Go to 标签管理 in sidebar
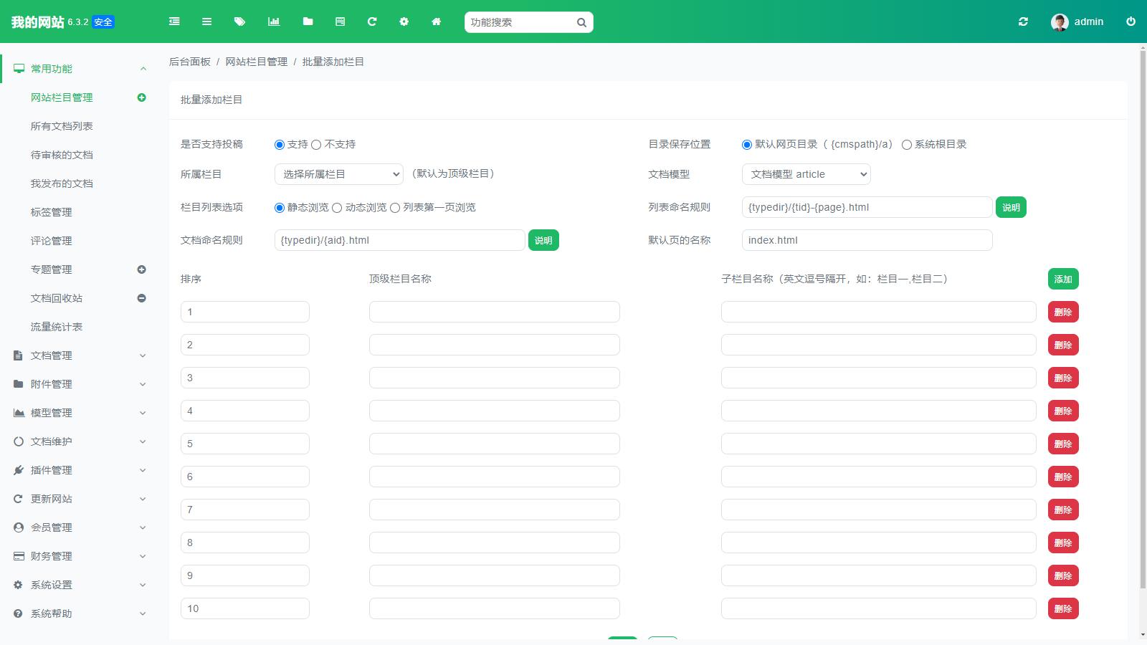The height and width of the screenshot is (645, 1147). click(x=51, y=212)
